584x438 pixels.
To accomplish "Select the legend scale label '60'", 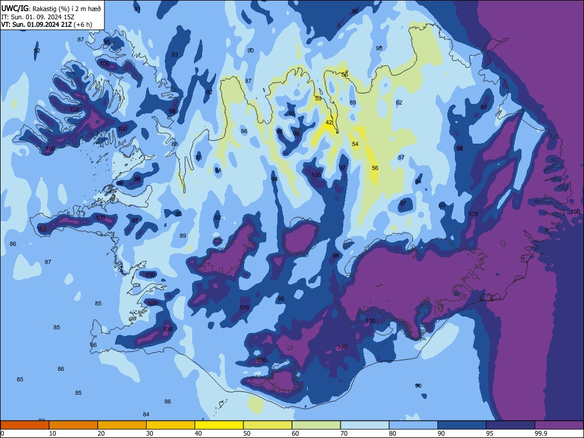I will pyautogui.click(x=296, y=433).
